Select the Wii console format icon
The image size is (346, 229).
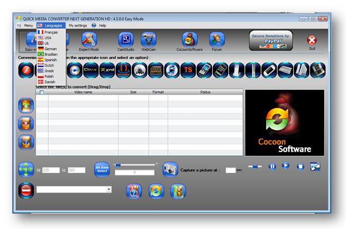click(x=302, y=71)
